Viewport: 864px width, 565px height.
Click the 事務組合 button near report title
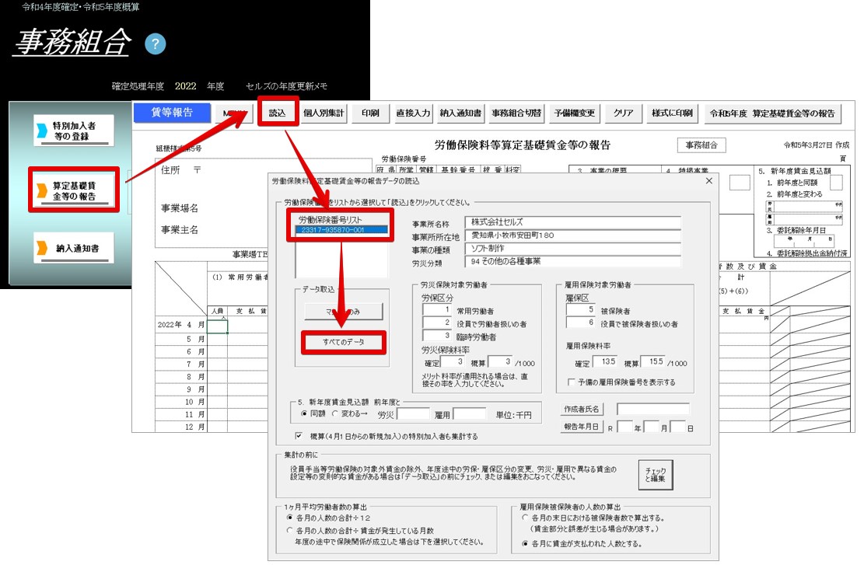(701, 145)
